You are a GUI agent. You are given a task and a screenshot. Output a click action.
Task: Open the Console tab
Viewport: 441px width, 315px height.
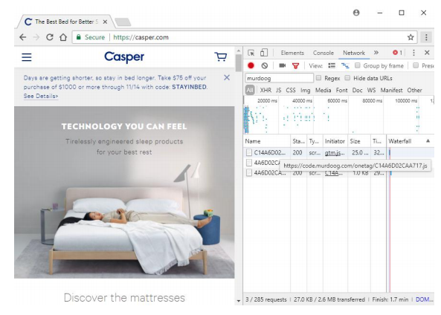323,53
